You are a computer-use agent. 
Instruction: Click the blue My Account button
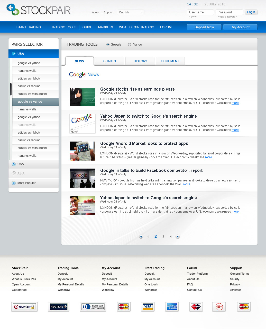pyautogui.click(x=241, y=27)
